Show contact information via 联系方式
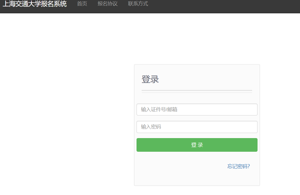The image size is (300, 195). tap(138, 4)
